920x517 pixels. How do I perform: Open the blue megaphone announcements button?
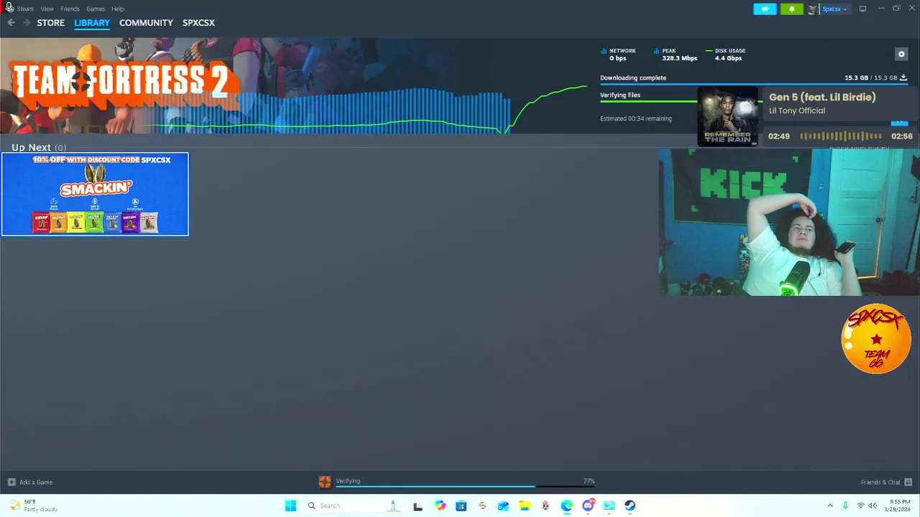(765, 9)
